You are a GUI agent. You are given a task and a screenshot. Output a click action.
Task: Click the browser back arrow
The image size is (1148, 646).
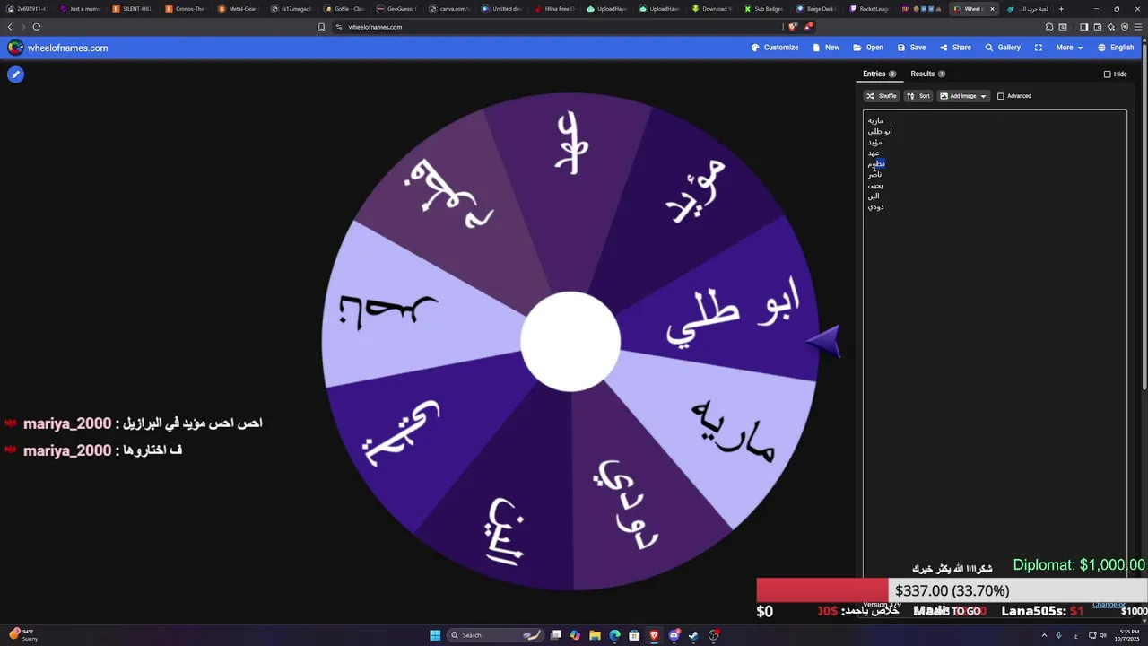[x=10, y=27]
